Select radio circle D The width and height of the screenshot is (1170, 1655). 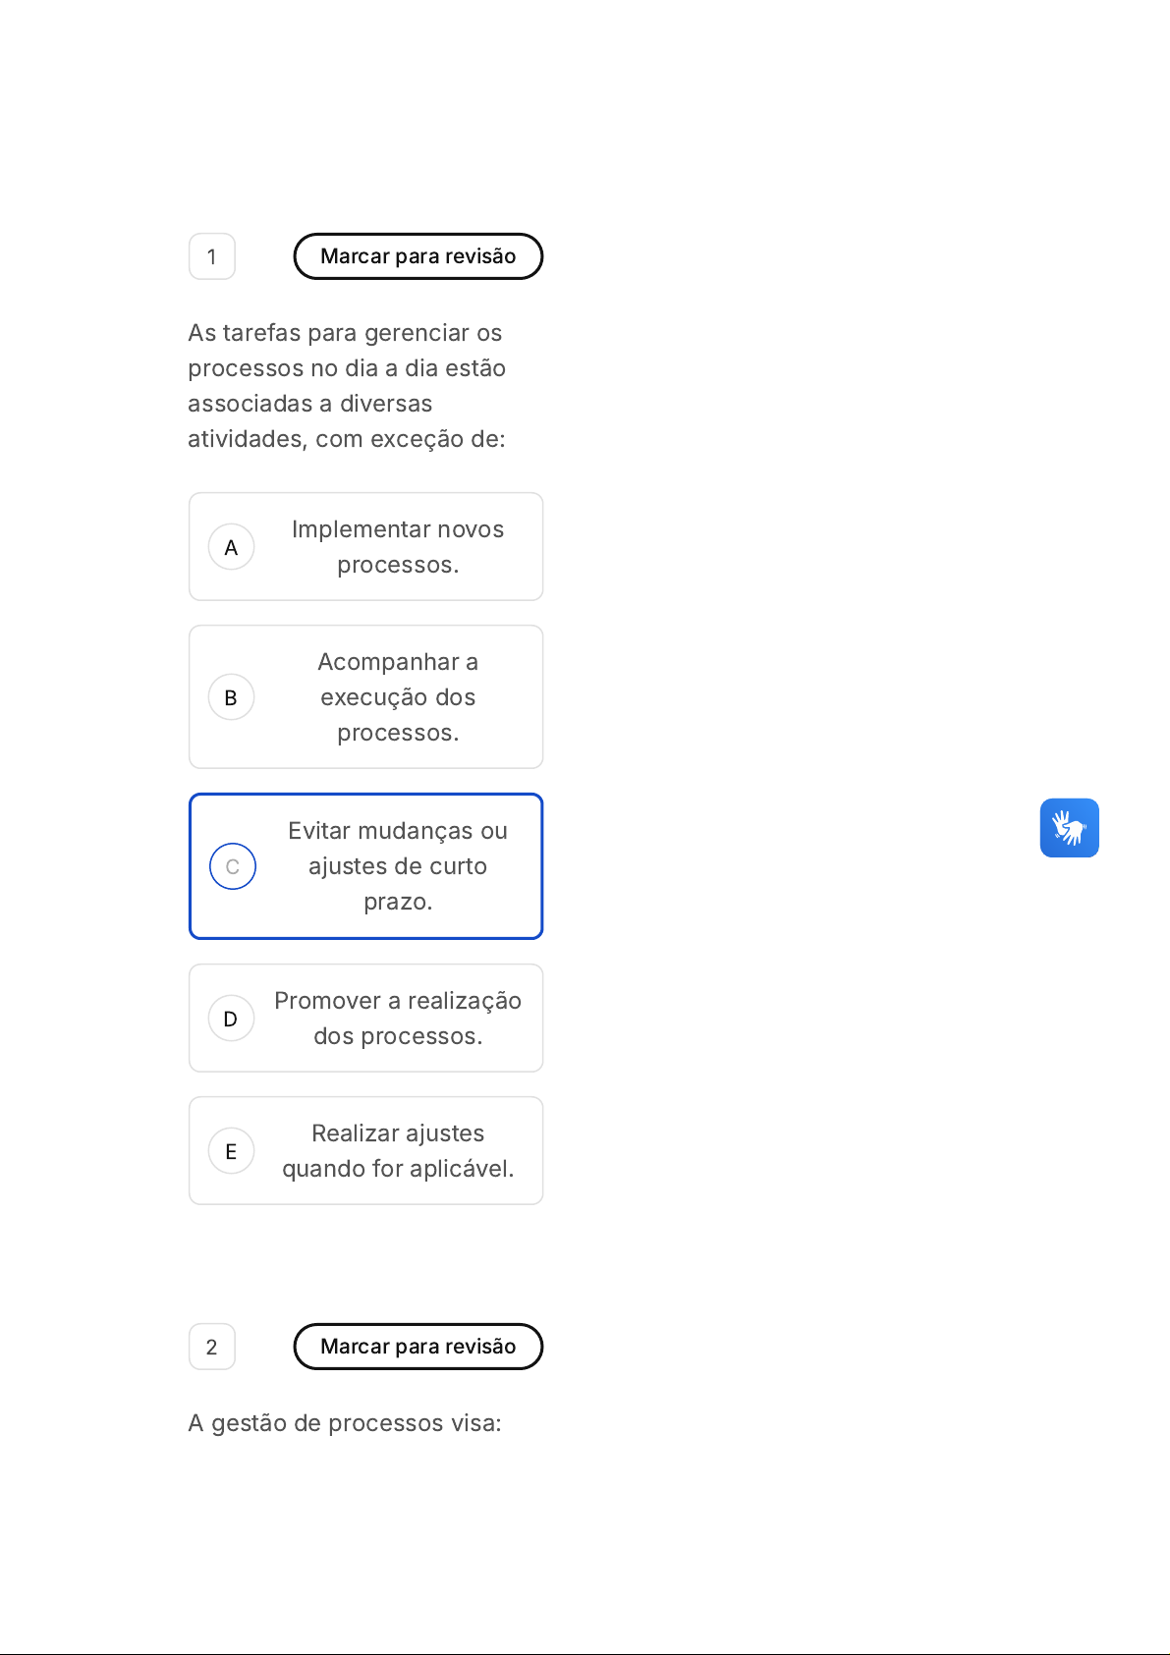(231, 1019)
